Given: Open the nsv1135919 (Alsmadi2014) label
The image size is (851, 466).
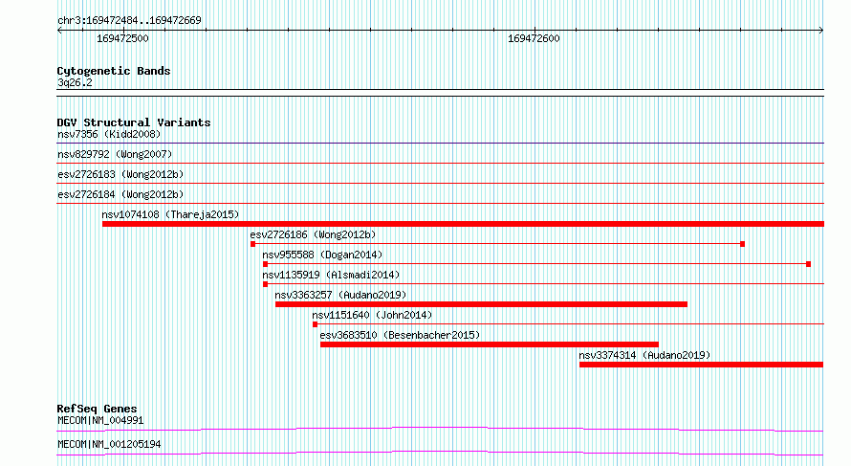Looking at the screenshot, I should [x=331, y=275].
